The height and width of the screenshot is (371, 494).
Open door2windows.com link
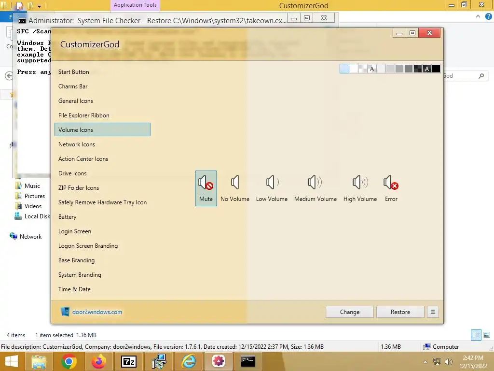tap(97, 312)
